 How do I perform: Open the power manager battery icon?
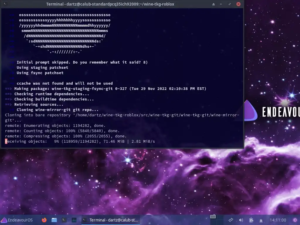tap(251, 220)
